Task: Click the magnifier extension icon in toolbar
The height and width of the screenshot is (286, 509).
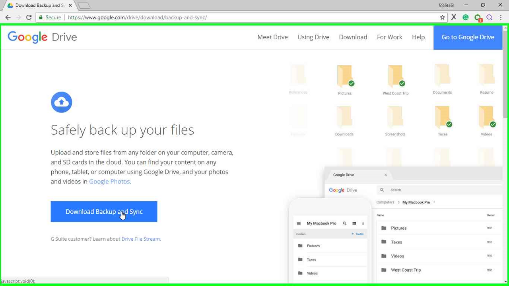Action: [490, 17]
